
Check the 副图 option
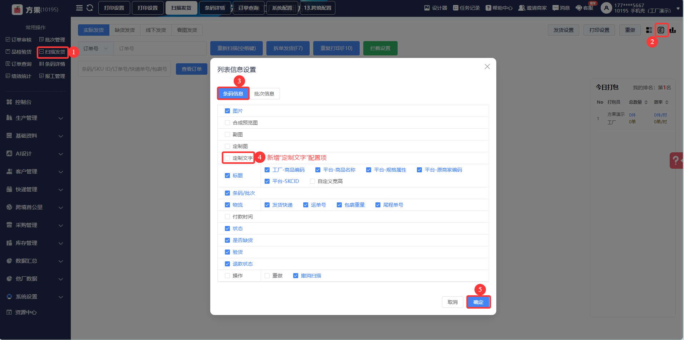tap(227, 134)
